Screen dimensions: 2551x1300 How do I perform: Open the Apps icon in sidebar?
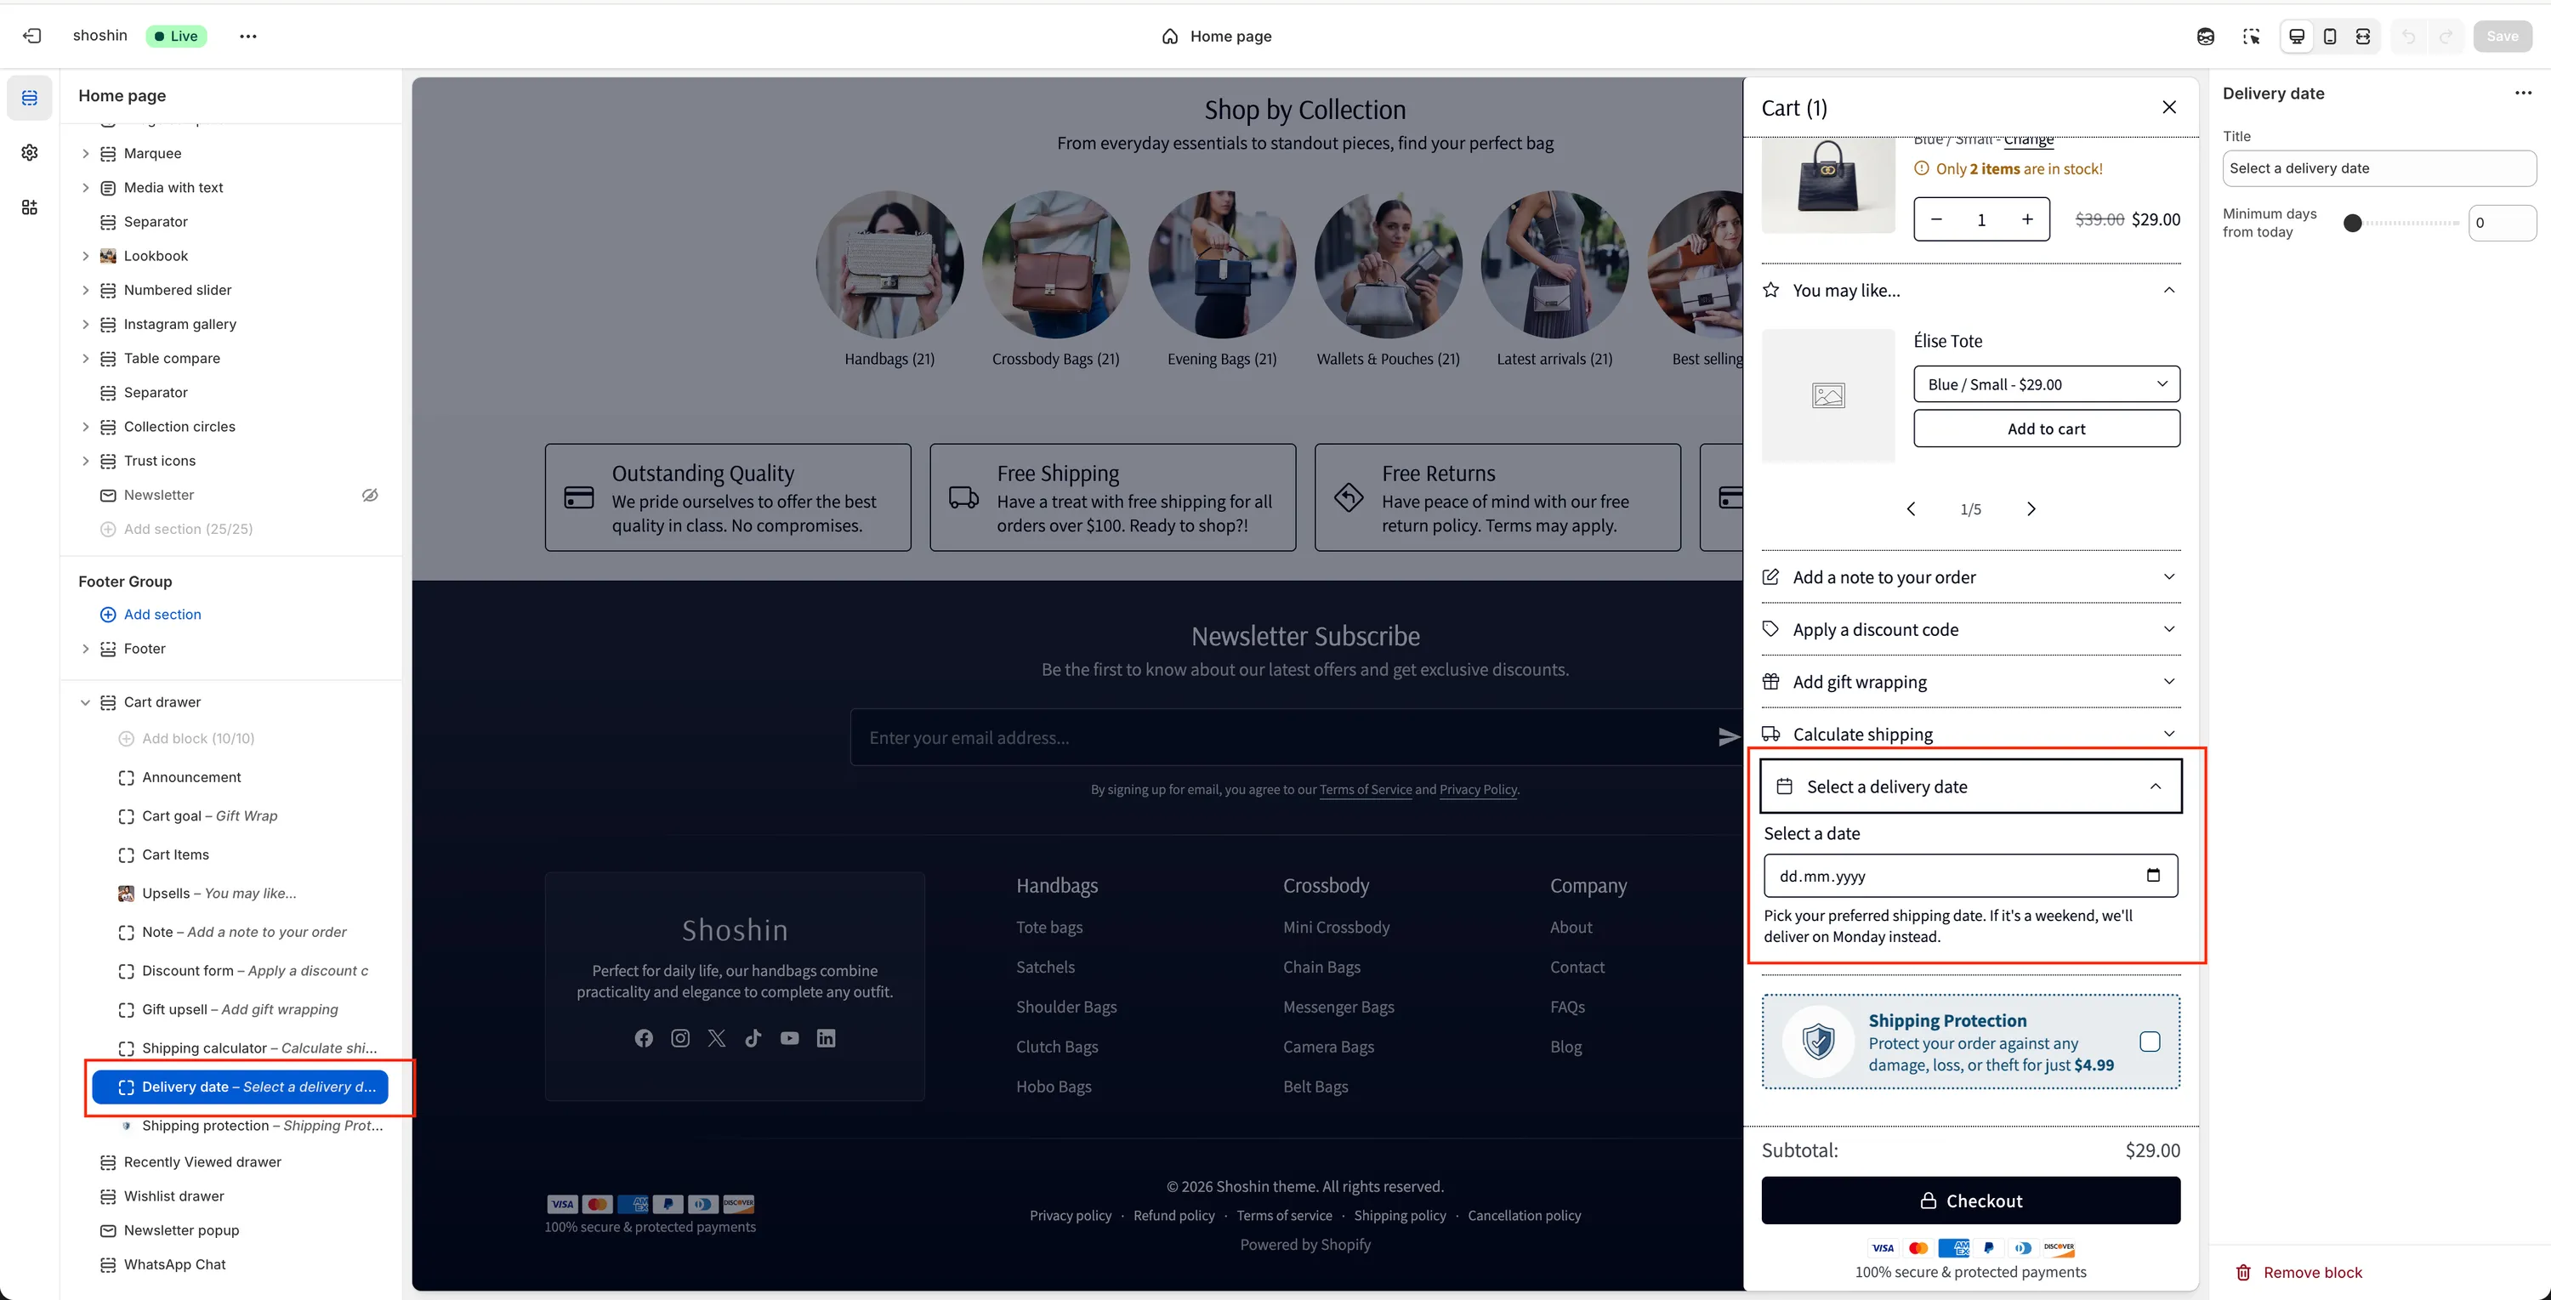(x=30, y=207)
